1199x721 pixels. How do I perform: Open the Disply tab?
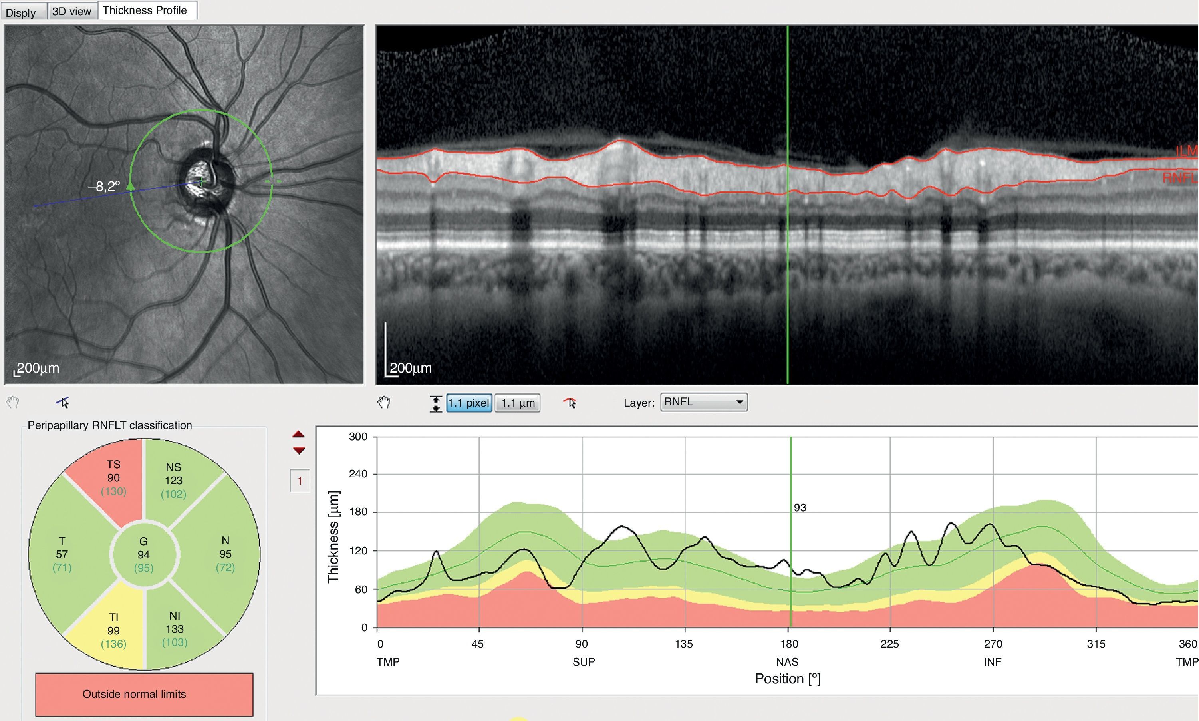[21, 12]
